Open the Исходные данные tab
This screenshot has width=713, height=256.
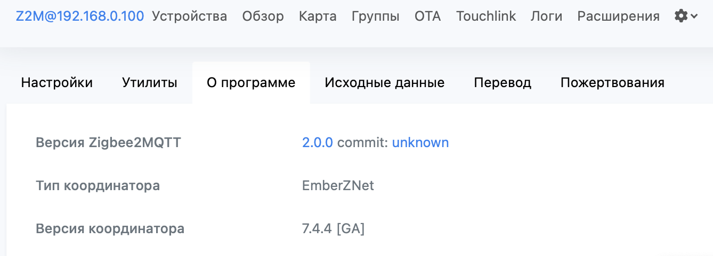click(x=385, y=83)
